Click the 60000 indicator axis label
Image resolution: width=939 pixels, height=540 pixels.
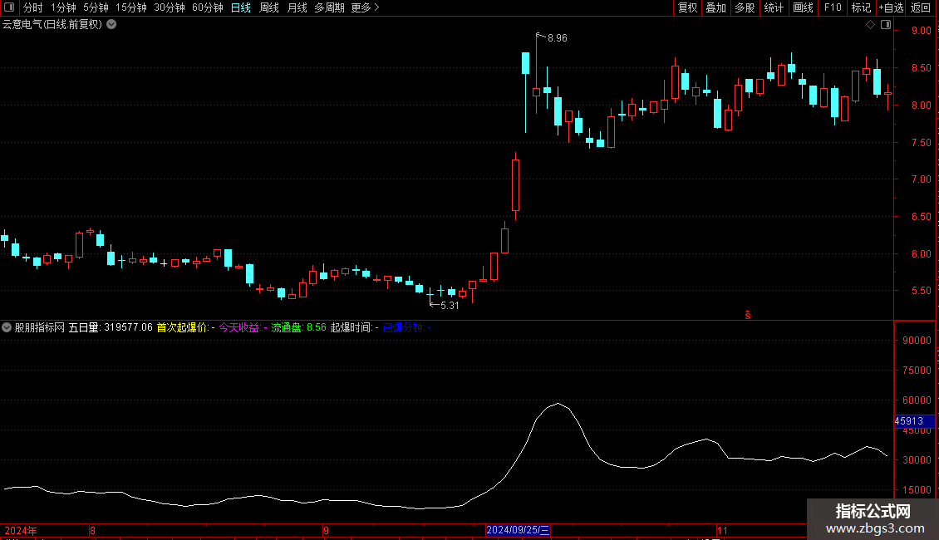(917, 400)
